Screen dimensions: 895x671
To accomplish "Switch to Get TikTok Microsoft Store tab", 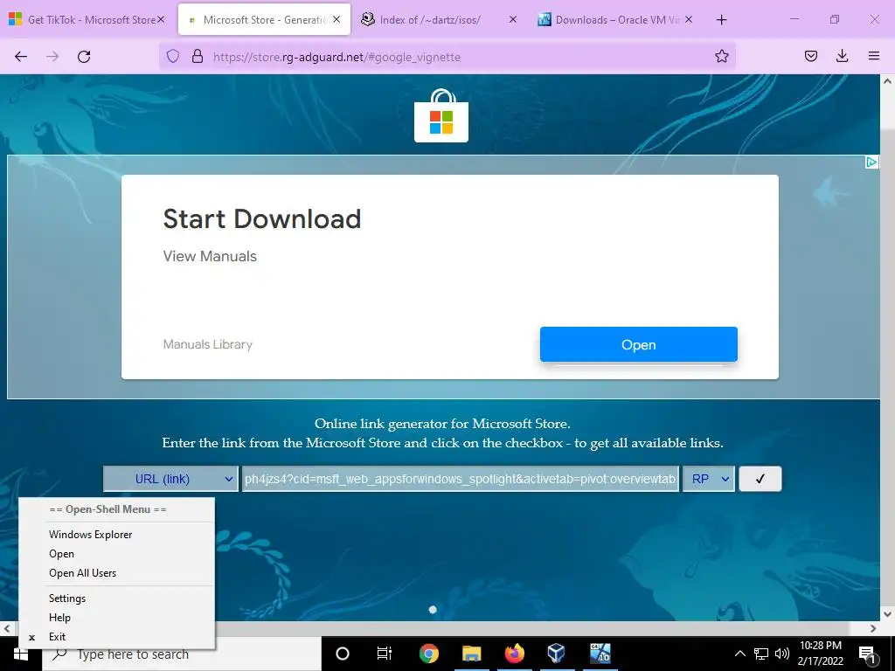I will pyautogui.click(x=87, y=20).
